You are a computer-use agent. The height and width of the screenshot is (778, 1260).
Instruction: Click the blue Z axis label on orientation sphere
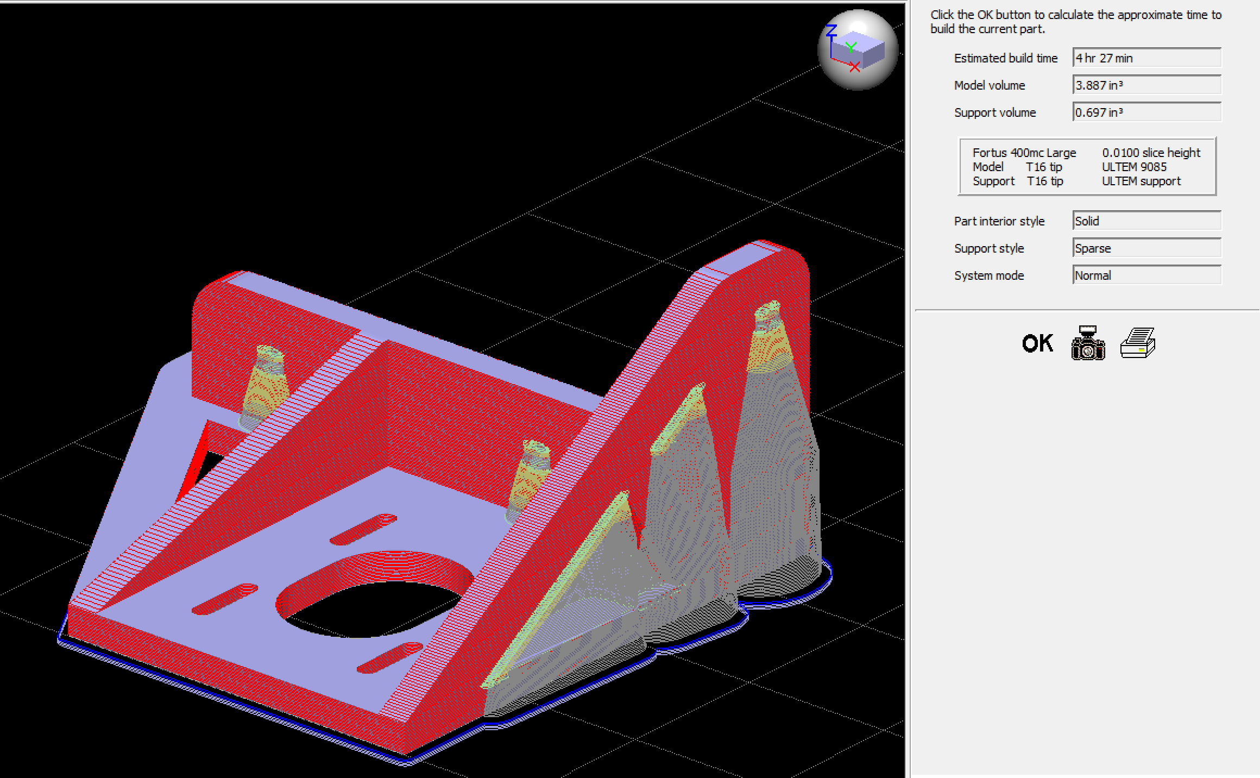(x=831, y=30)
